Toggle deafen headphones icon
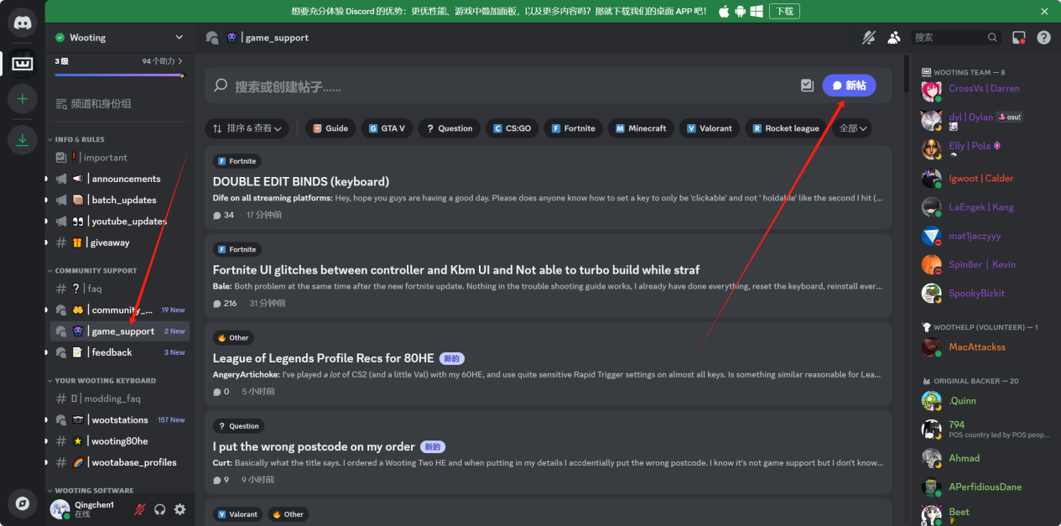The width and height of the screenshot is (1061, 526). point(159,509)
